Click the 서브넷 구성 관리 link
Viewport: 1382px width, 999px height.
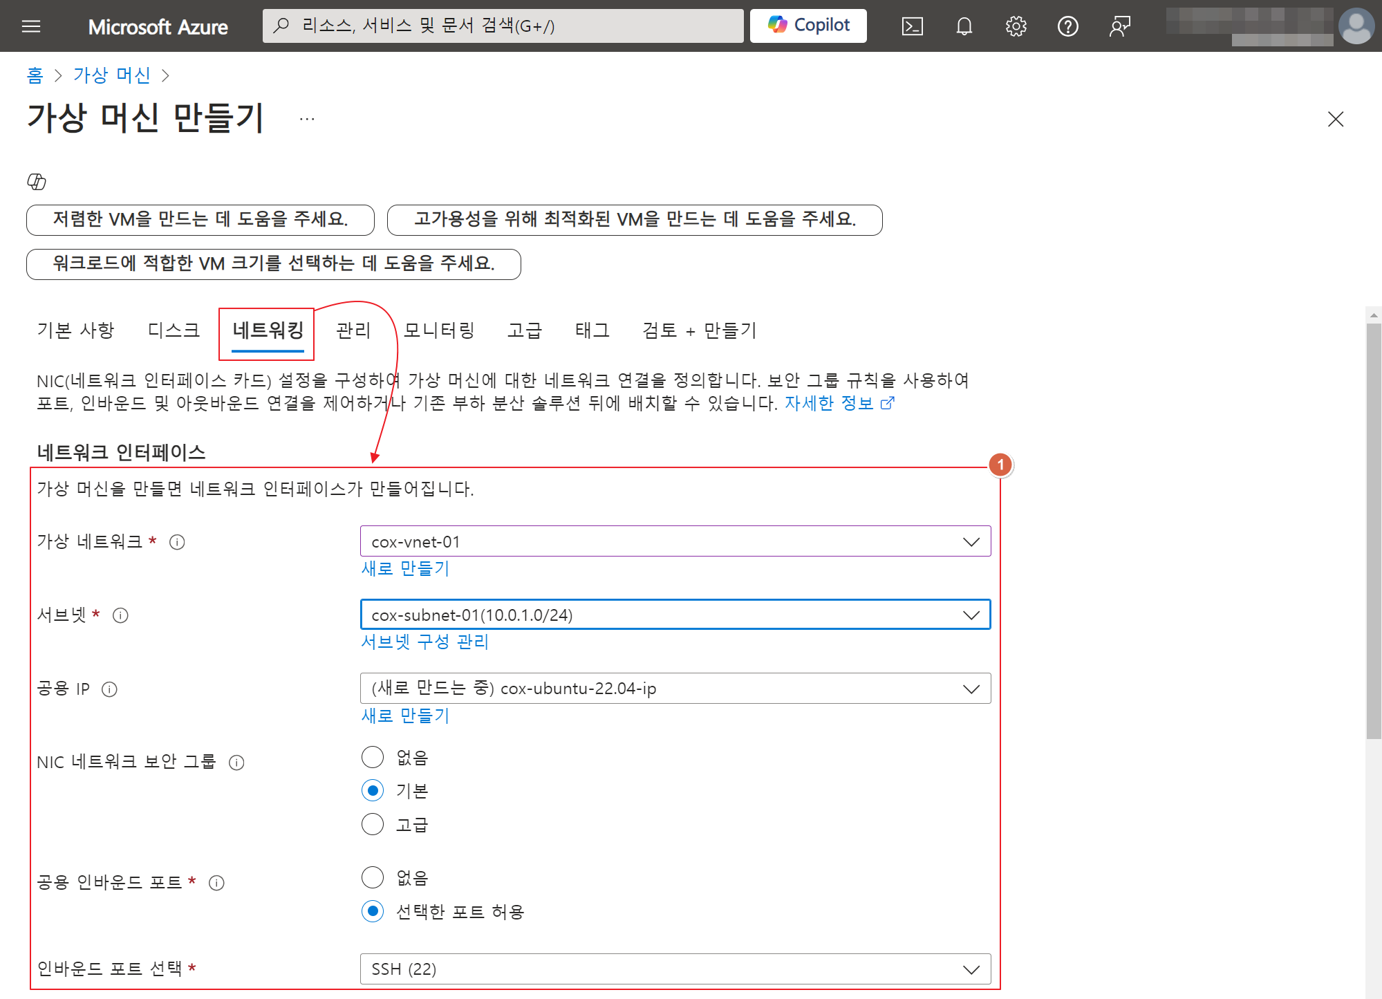(424, 642)
